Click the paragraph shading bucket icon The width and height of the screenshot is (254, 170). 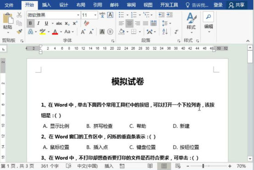121,32
